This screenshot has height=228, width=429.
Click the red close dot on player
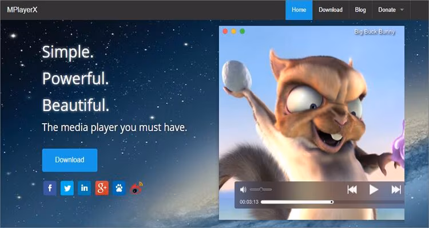point(225,31)
